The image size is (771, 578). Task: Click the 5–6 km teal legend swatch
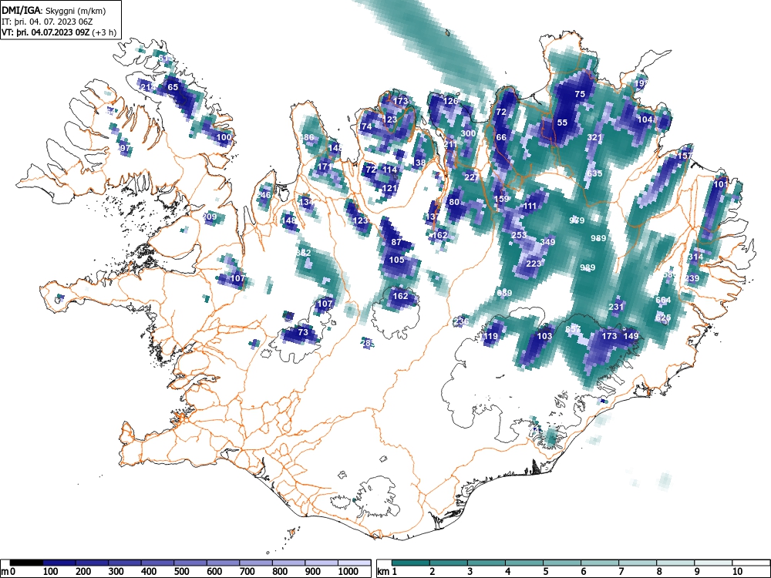coord(562,563)
